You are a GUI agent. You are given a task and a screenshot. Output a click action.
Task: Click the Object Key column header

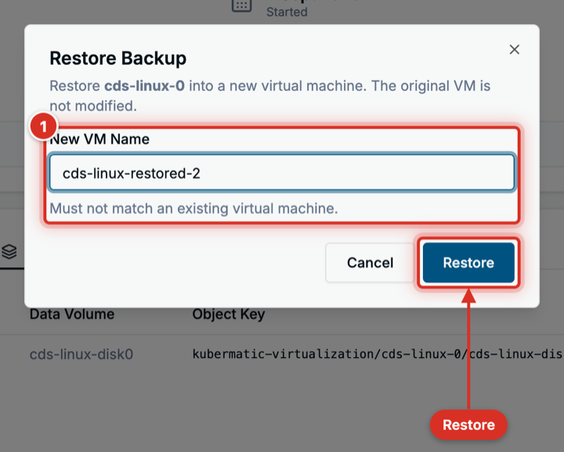229,314
